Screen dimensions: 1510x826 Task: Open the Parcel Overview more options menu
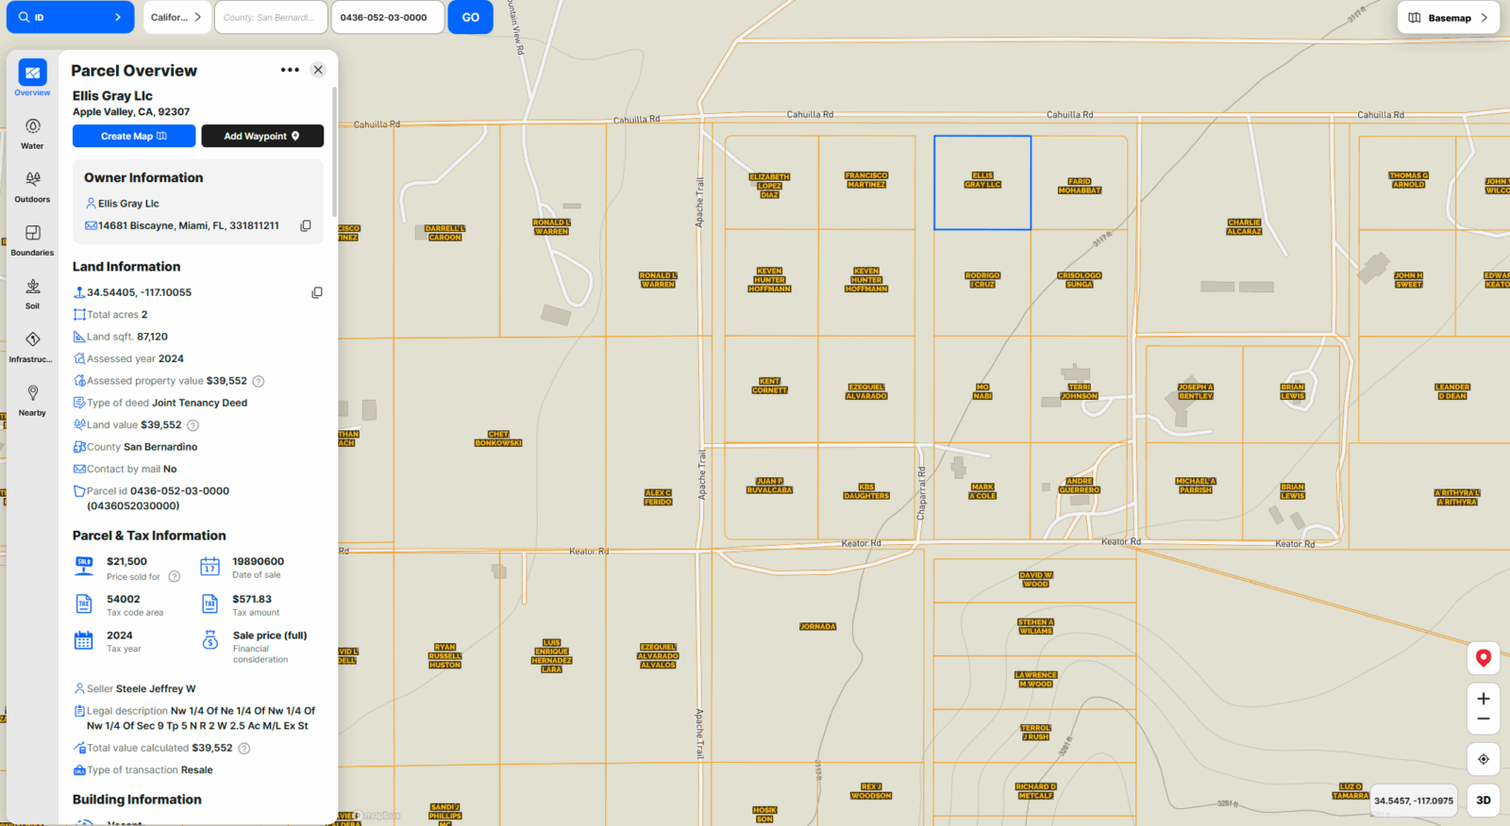pyautogui.click(x=290, y=70)
